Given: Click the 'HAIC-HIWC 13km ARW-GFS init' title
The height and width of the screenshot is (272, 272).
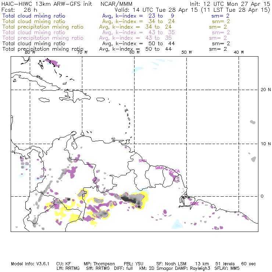Looking at the screenshot, I should tap(47, 4).
